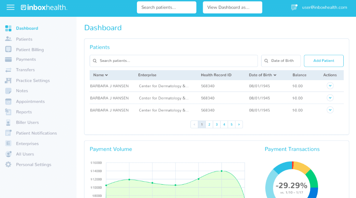Select page 4 in pagination
The height and width of the screenshot is (198, 356).
click(224, 125)
